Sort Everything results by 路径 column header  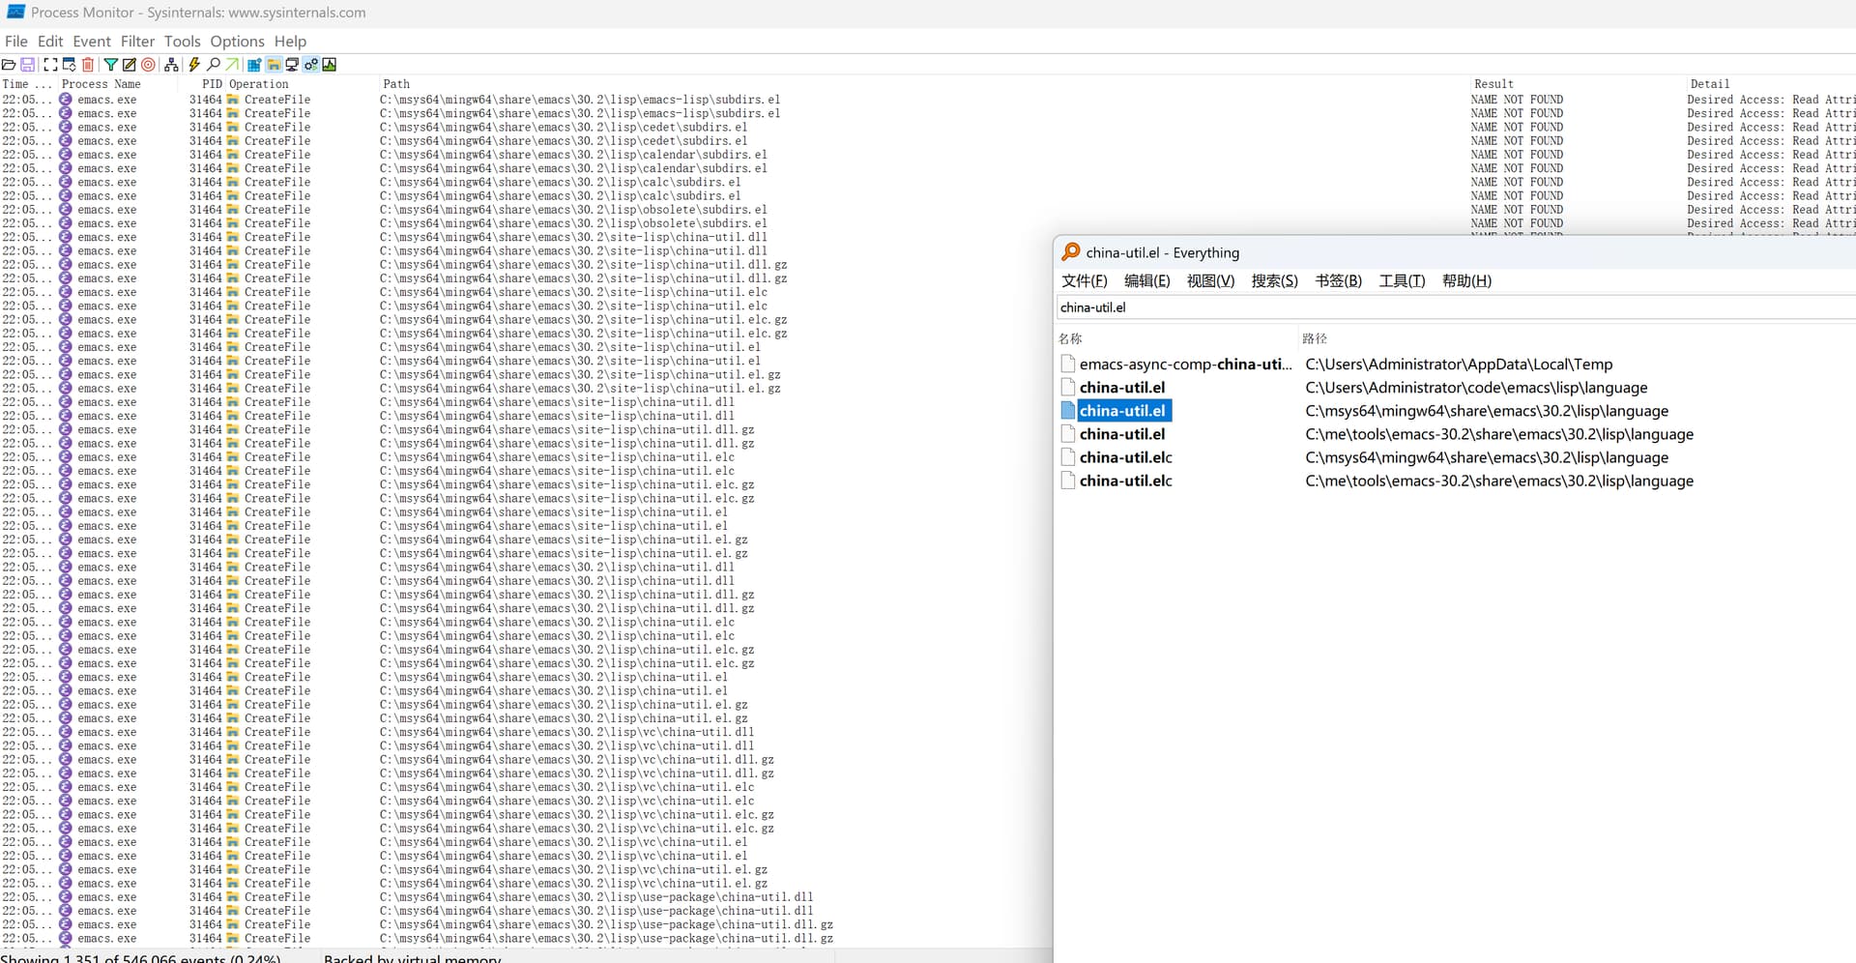pyautogui.click(x=1315, y=338)
